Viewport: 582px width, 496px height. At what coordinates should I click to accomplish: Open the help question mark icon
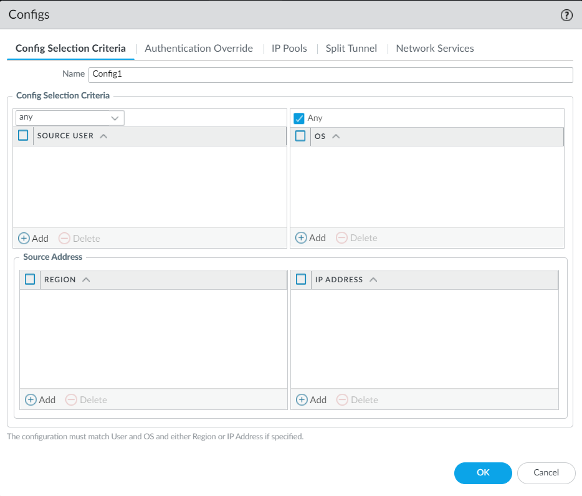coord(566,16)
